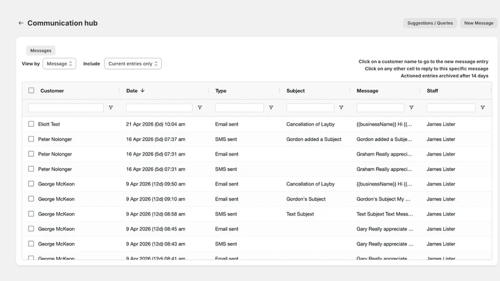500x281 pixels.
Task: Open Peter Nolonger in the 07:37 am row
Action: pyautogui.click(x=55, y=139)
